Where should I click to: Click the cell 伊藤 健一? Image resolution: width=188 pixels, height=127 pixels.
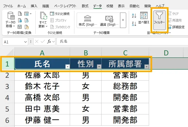click(x=42, y=120)
